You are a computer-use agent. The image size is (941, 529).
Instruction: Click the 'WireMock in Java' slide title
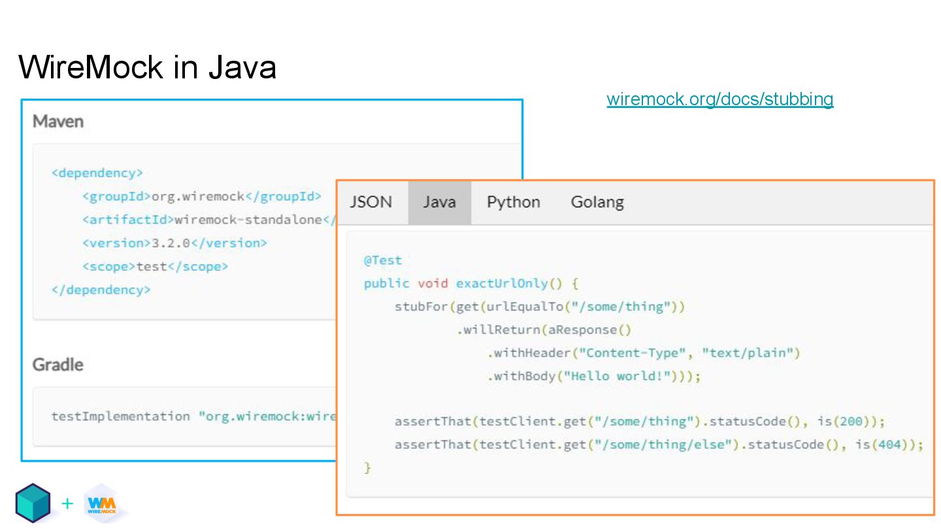tap(148, 67)
